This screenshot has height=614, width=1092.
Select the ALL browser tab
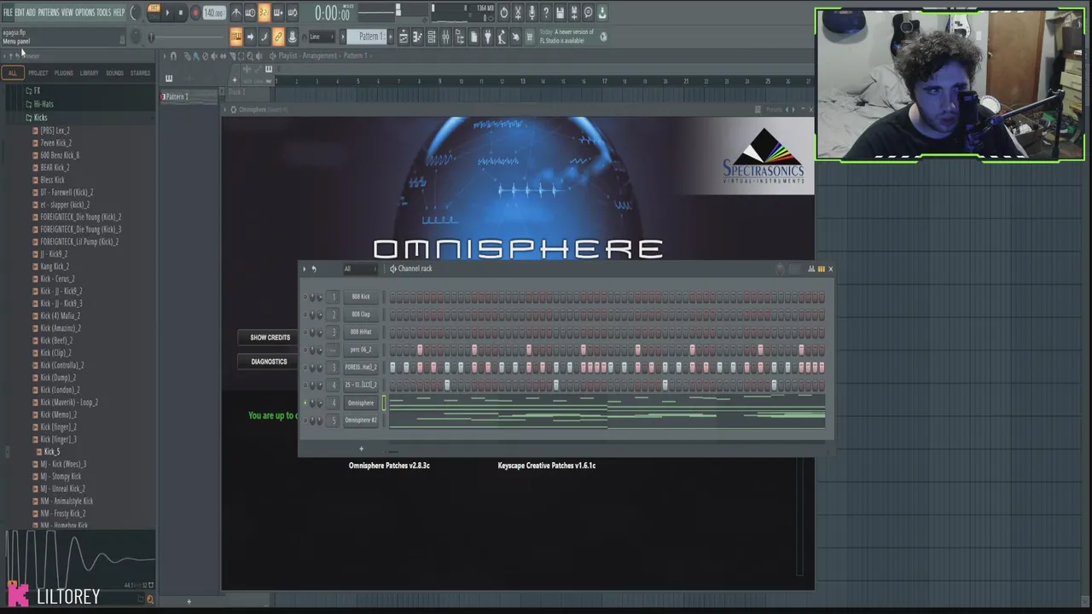(12, 73)
